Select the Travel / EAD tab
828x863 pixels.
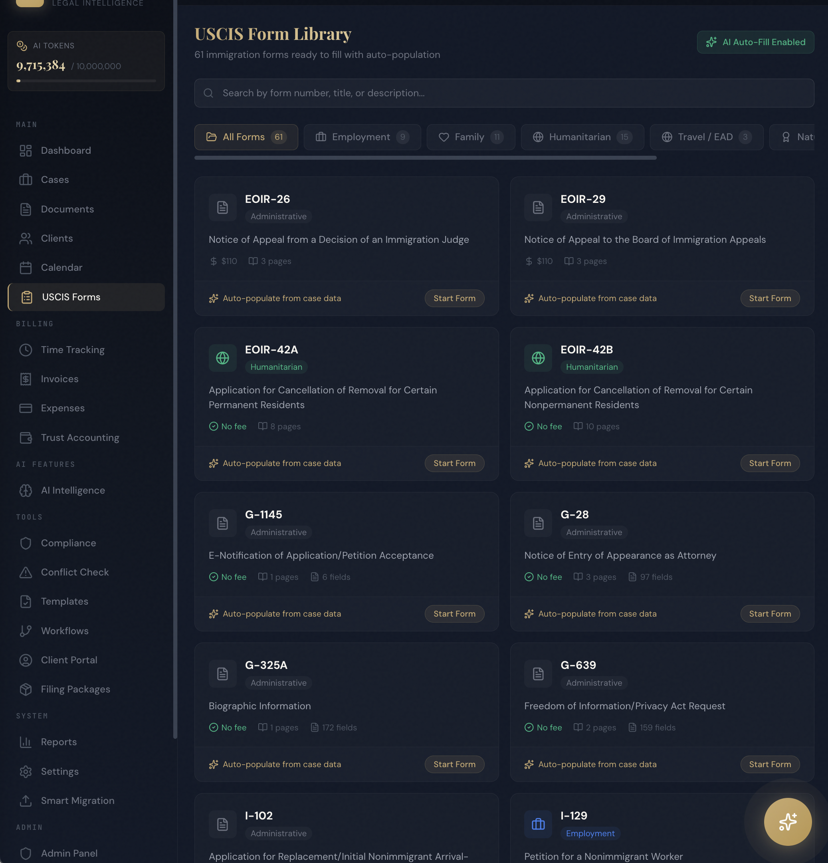[706, 137]
